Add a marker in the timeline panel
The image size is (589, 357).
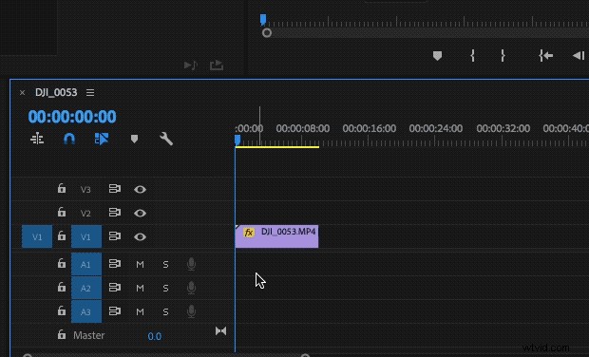[x=134, y=139]
